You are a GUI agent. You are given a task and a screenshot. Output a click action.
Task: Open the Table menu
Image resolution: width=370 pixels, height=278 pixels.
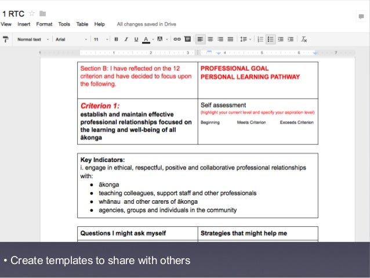pos(82,24)
